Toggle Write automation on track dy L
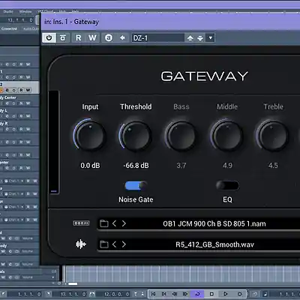300x300 pixels. pos(28,116)
